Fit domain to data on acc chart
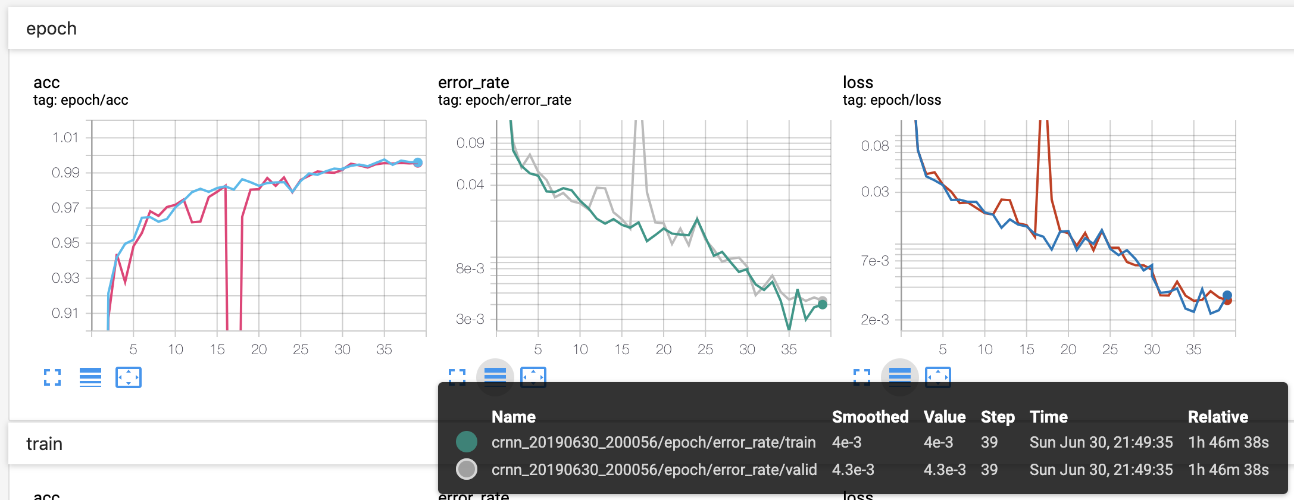 [129, 377]
